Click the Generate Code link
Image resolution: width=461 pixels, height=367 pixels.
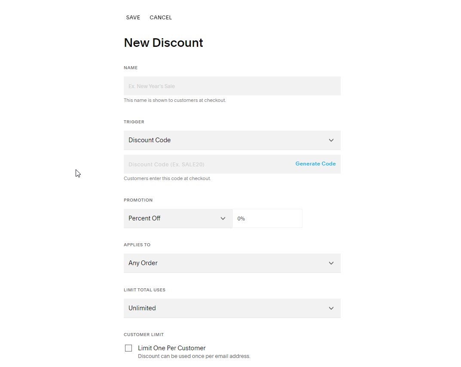point(315,164)
